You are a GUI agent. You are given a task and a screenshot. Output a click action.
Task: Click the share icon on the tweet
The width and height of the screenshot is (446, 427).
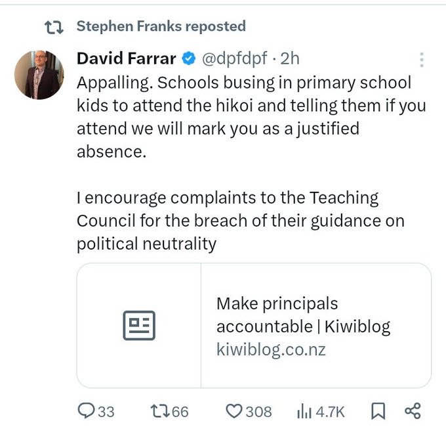pyautogui.click(x=412, y=411)
